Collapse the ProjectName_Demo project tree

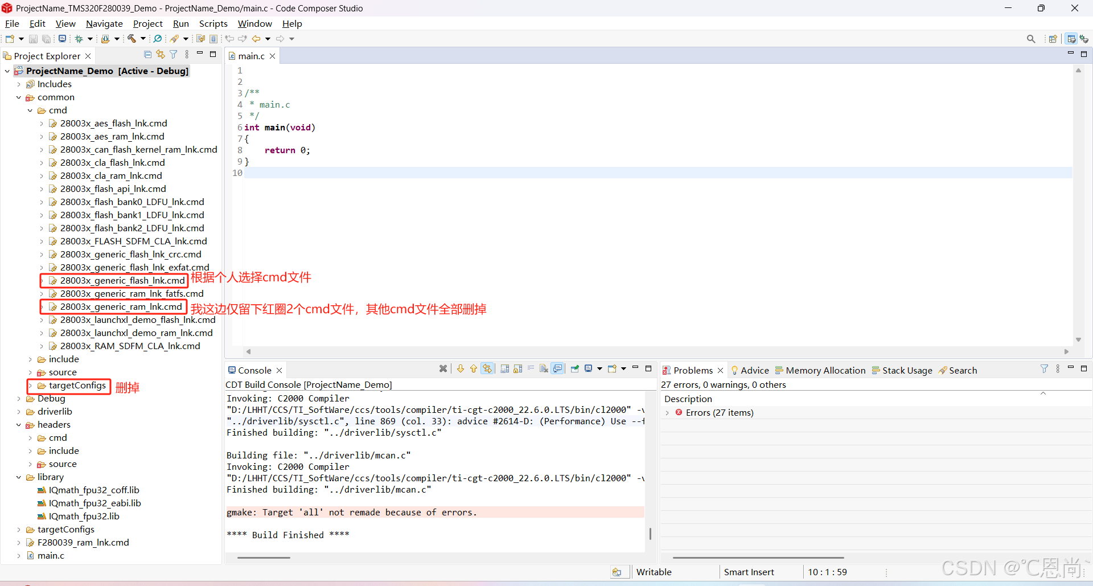pyautogui.click(x=7, y=71)
